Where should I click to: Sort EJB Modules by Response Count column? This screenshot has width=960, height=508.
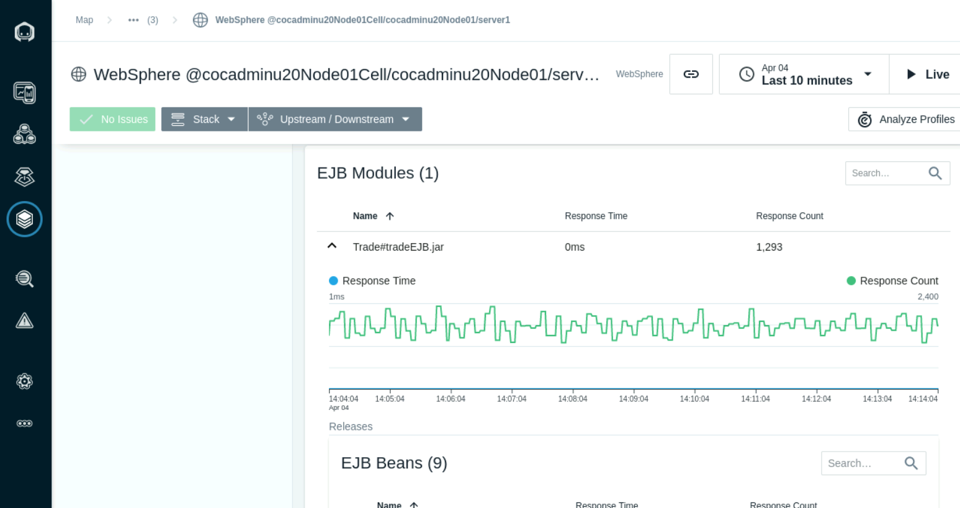click(x=789, y=216)
